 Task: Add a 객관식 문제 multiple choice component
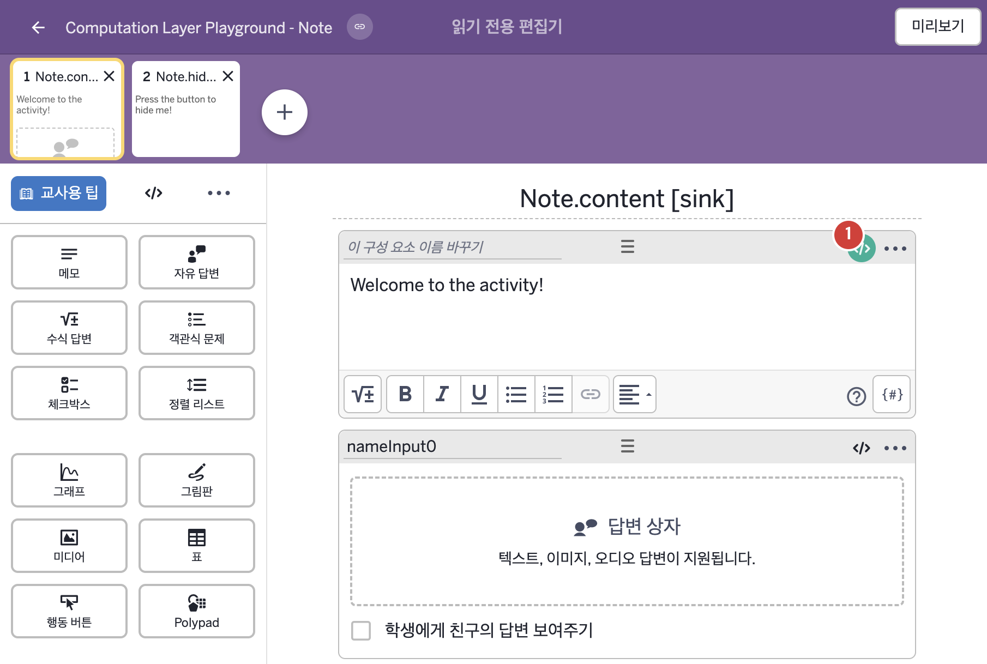tap(197, 328)
